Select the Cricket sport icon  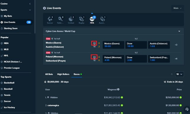pos(71,20)
